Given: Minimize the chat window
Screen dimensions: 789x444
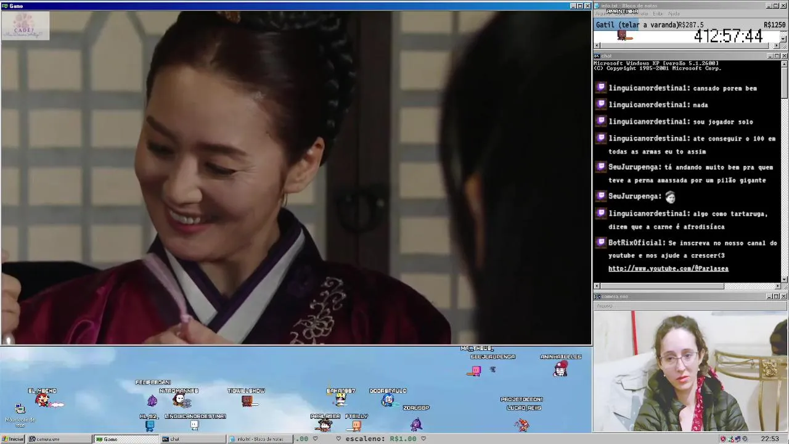Looking at the screenshot, I should click(770, 56).
